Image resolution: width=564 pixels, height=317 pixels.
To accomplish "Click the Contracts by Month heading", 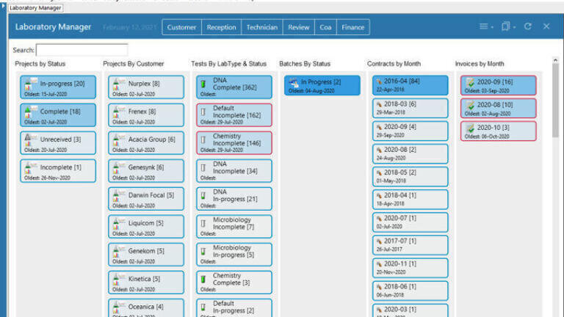I will (x=394, y=64).
